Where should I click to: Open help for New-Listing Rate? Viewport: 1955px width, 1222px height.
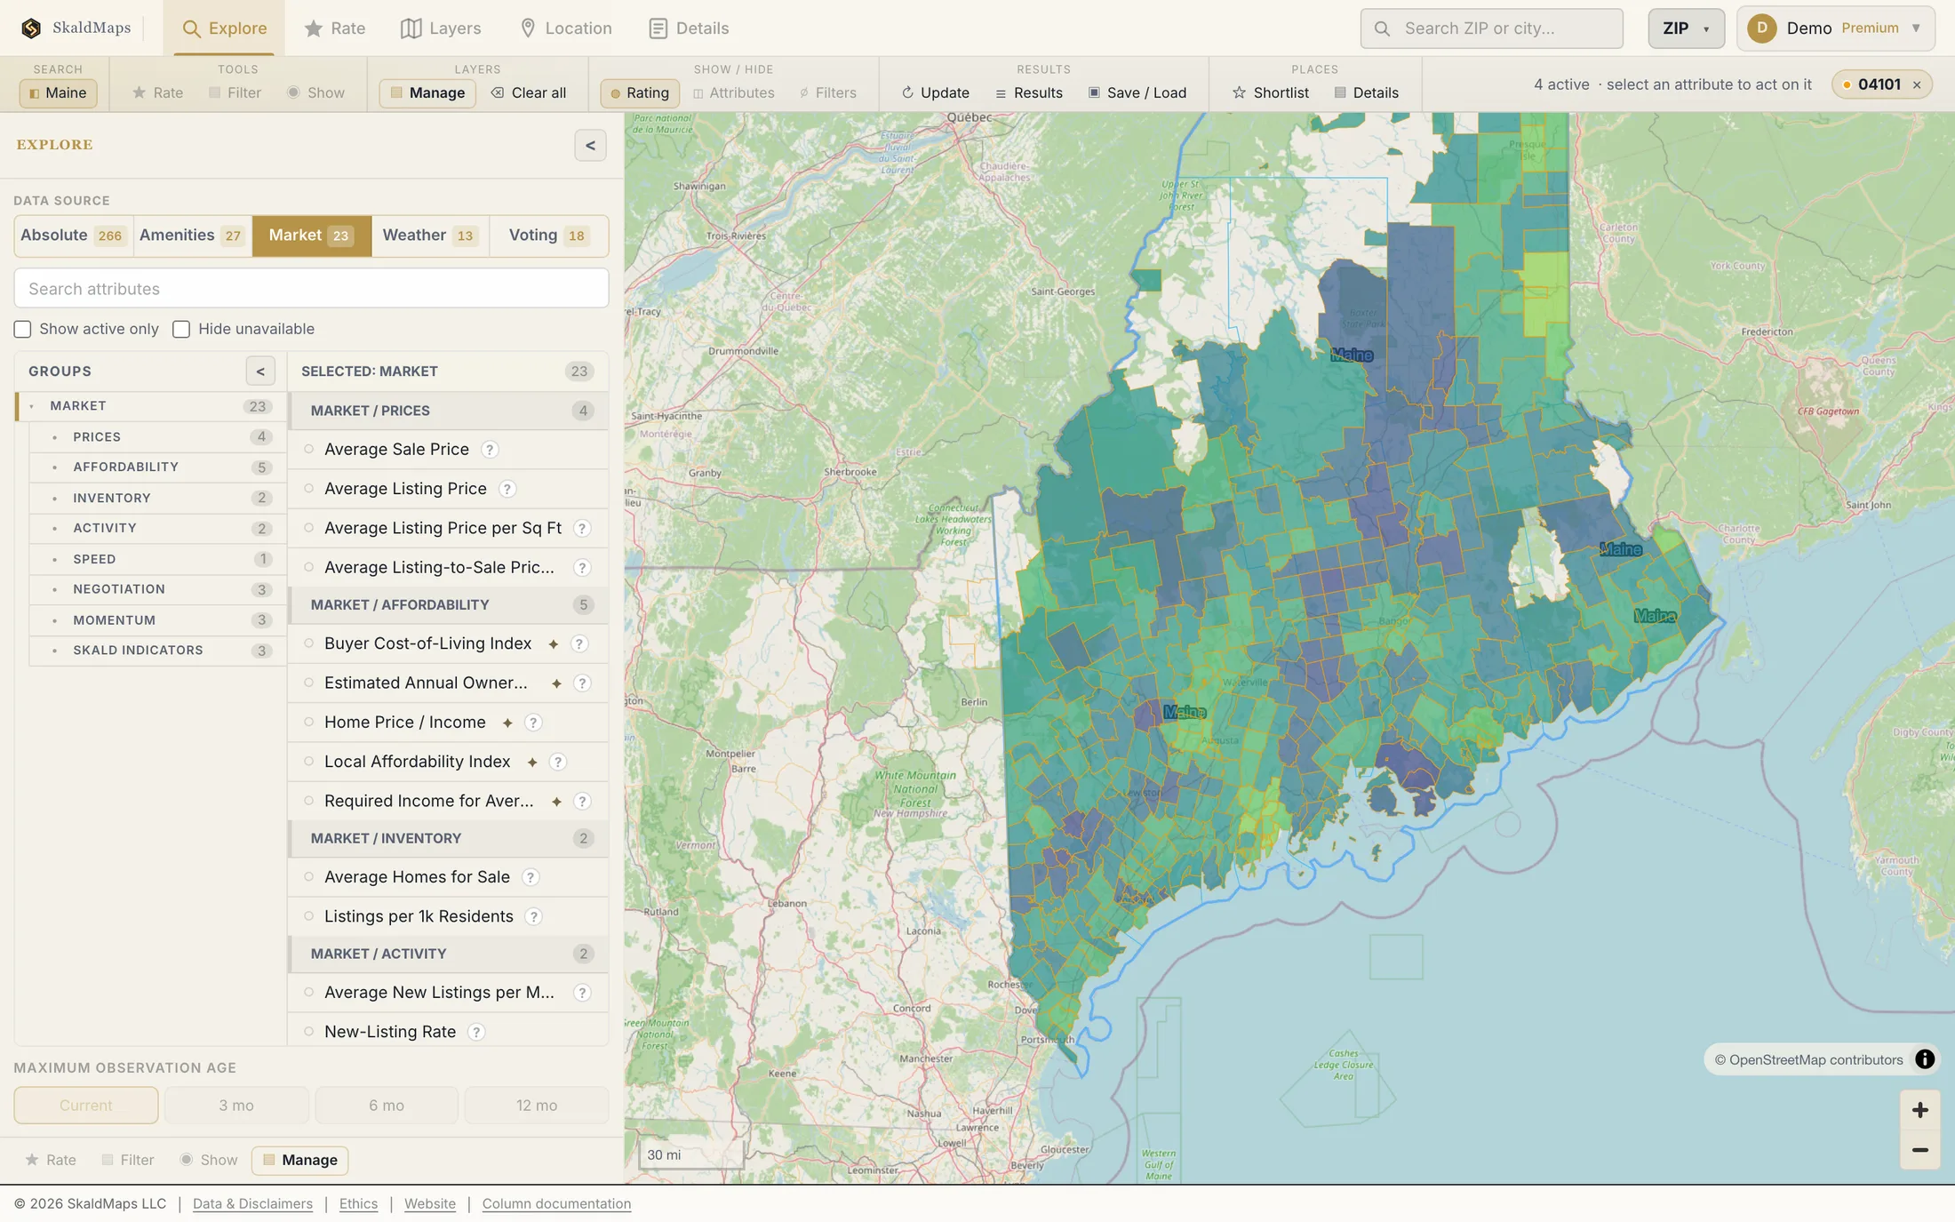(x=476, y=1032)
